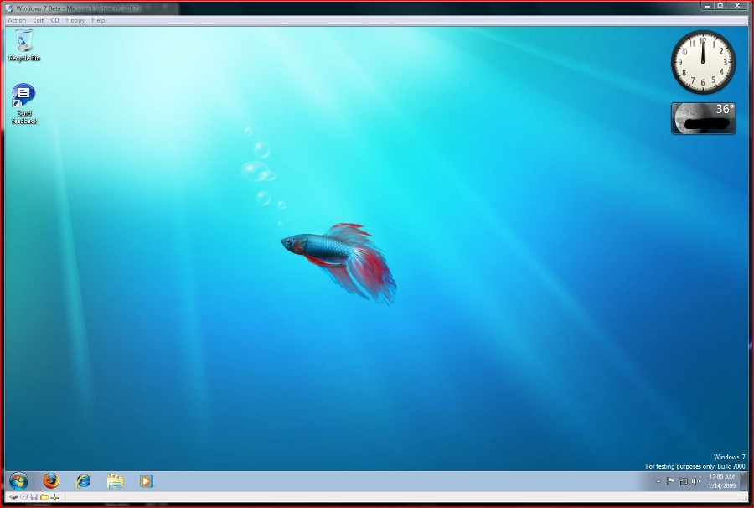
Task: Click Virtual PC floppy disk status icon
Action: [34, 497]
